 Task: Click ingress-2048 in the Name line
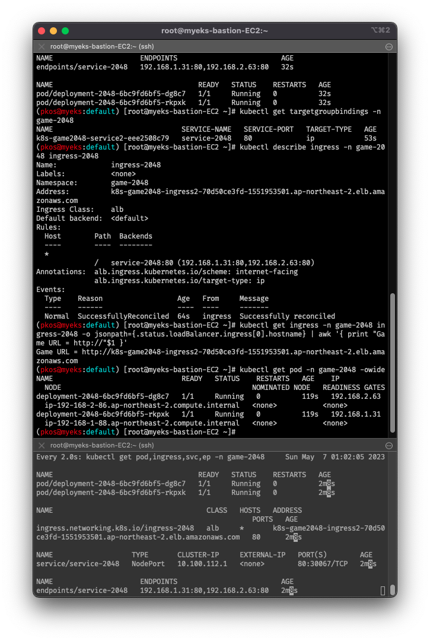(136, 165)
